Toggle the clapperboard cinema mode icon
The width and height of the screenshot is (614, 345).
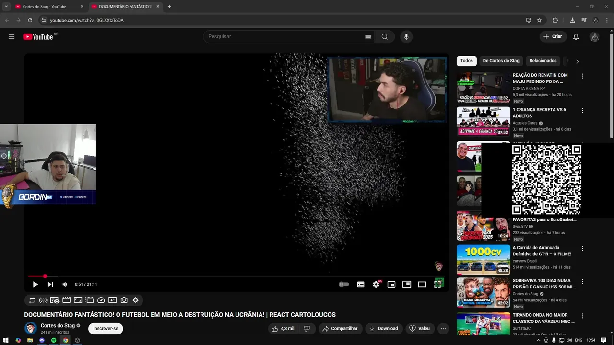66,300
